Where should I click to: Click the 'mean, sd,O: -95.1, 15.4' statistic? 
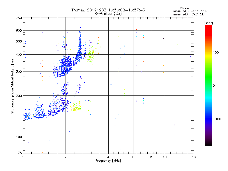pos(190,11)
